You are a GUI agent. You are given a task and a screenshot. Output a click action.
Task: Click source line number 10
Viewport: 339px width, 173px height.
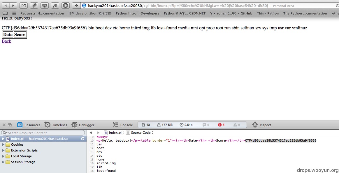click(x=92, y=141)
